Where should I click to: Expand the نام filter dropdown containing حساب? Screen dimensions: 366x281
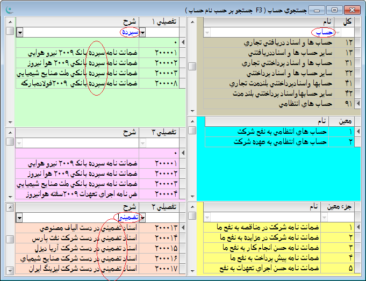207,32
